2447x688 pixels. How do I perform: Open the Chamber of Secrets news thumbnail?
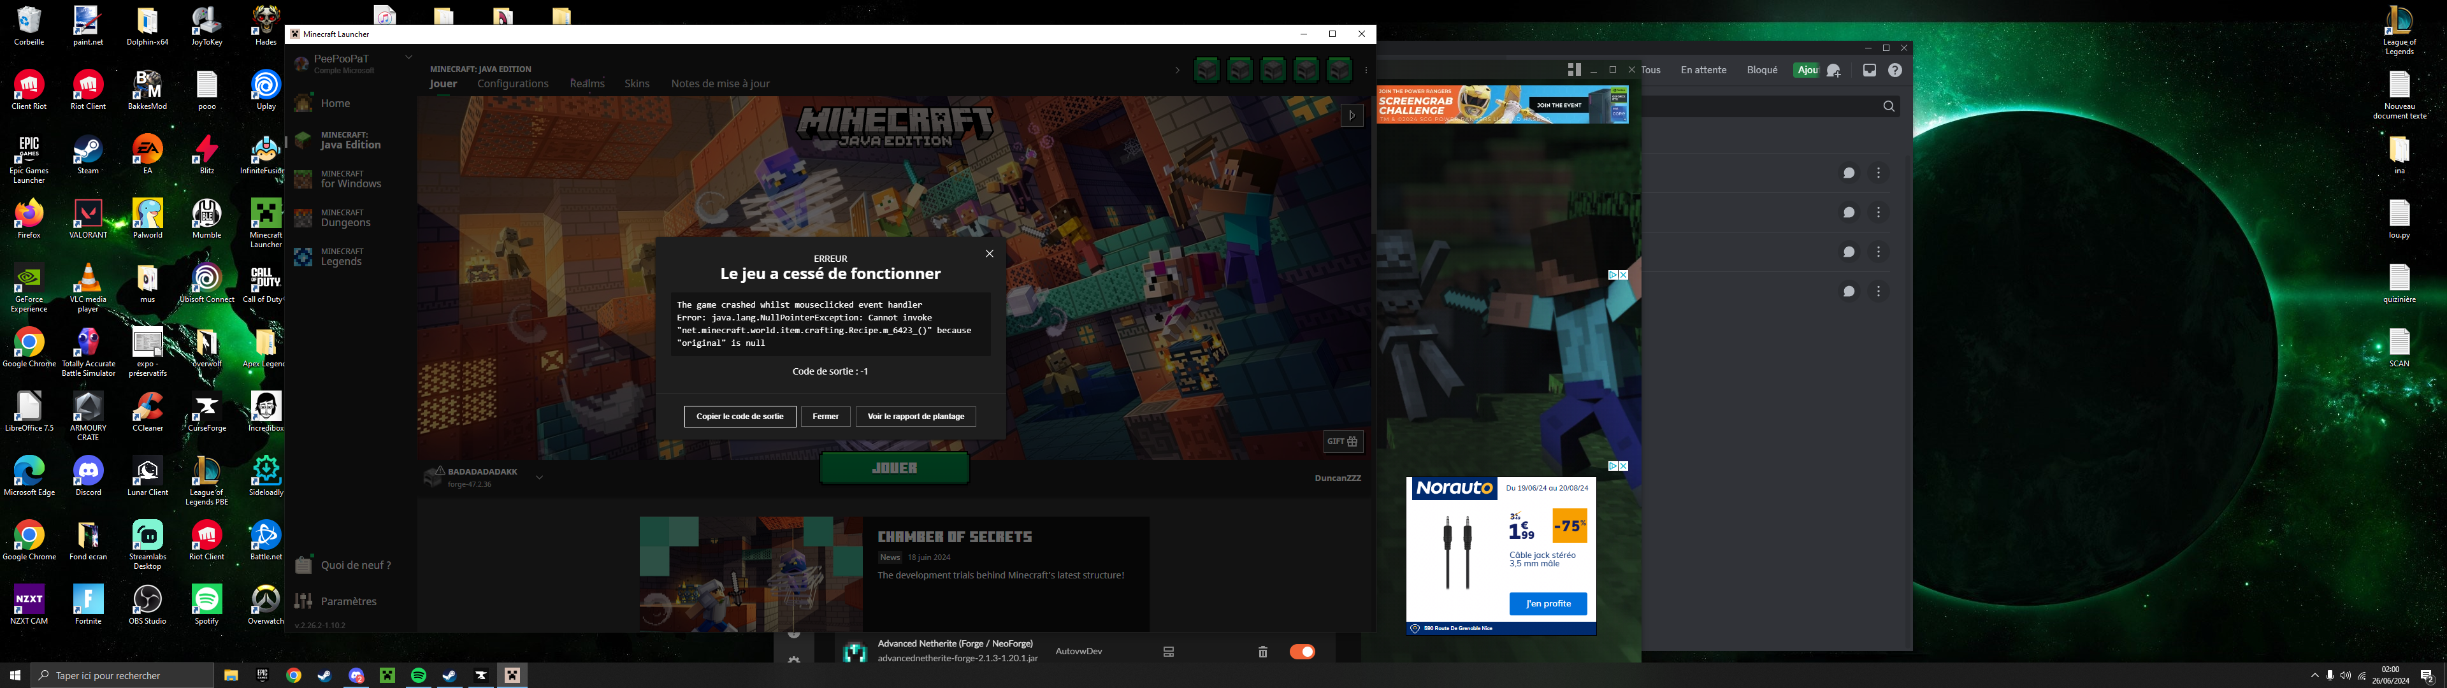(x=751, y=574)
